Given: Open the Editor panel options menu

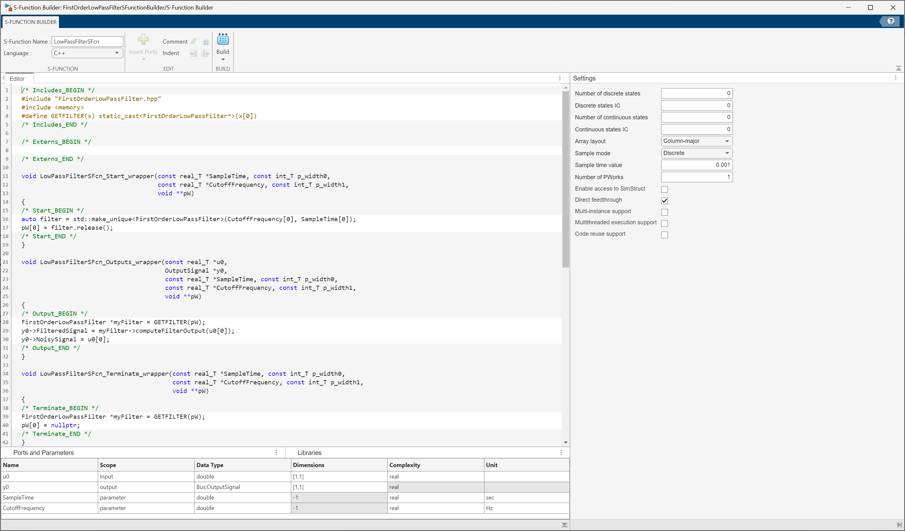Looking at the screenshot, I should pyautogui.click(x=559, y=78).
